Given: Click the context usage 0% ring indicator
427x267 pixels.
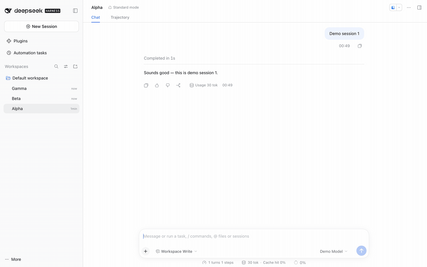Looking at the screenshot, I should (300, 263).
